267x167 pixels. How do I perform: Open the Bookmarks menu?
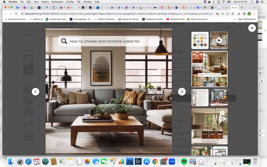57,2
